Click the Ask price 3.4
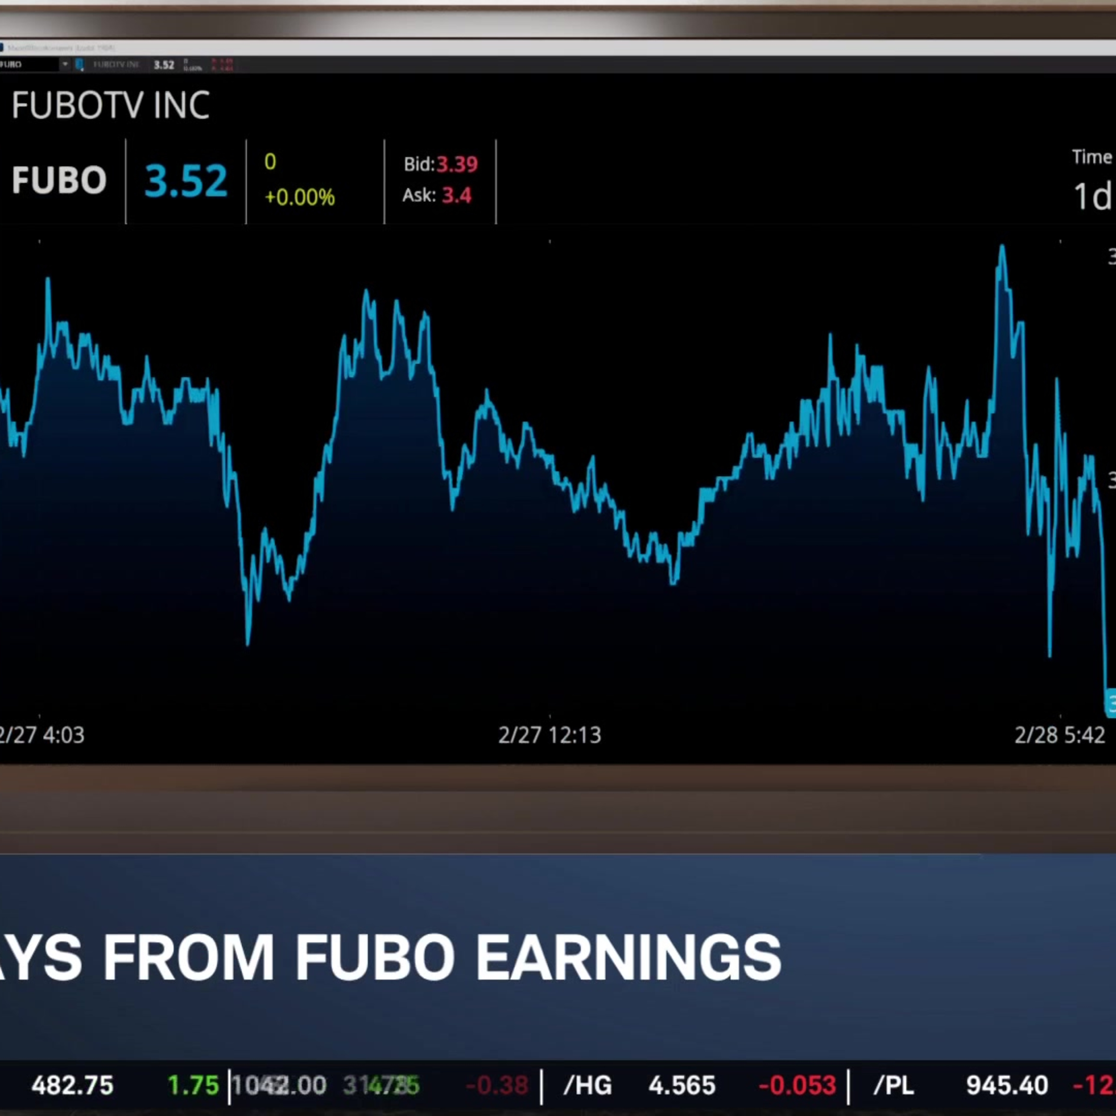Image resolution: width=1116 pixels, height=1116 pixels. tap(456, 195)
